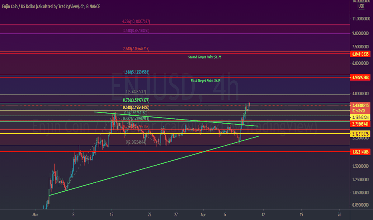Click the 1.05000000 price axis value
373x220 pixels.
pyautogui.click(x=361, y=193)
